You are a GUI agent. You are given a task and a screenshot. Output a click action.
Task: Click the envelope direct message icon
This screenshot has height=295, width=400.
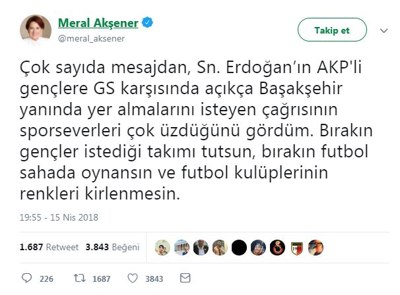[x=185, y=278]
